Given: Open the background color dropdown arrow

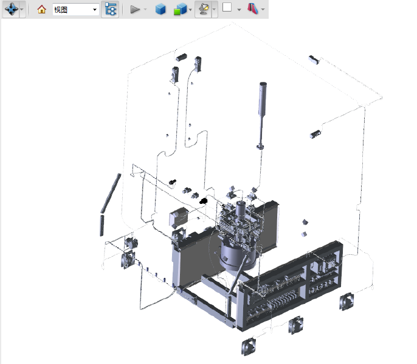Looking at the screenshot, I should pyautogui.click(x=239, y=10).
